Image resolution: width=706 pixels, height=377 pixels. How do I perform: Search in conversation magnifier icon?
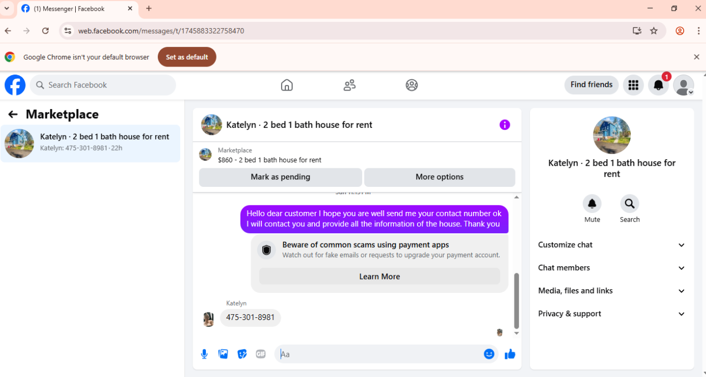(x=630, y=203)
